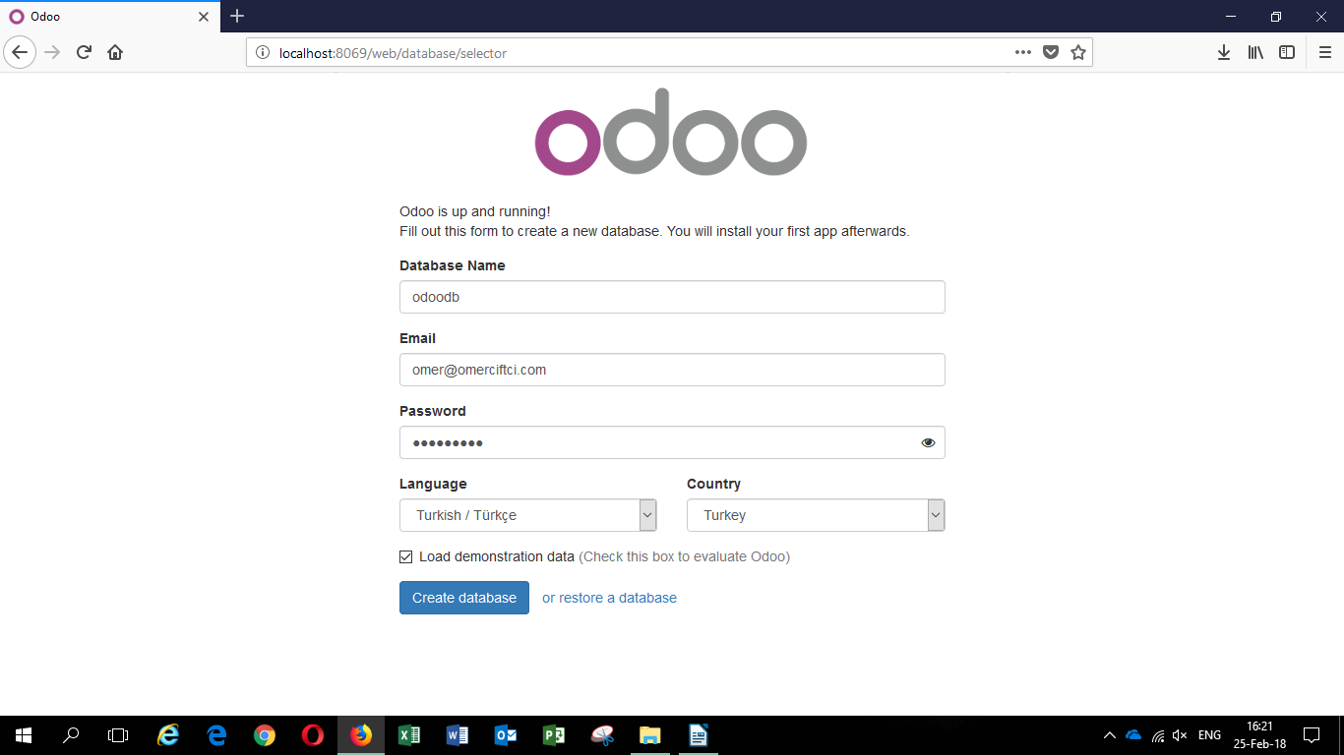Open the Firefox hamburger menu
Image resolution: width=1344 pixels, height=755 pixels.
point(1324,53)
